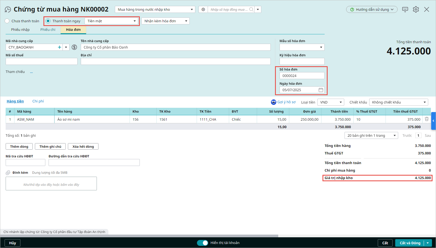The image size is (436, 248).
Task: Toggle the Hiển thị tài khoản switch
Action: click(x=203, y=243)
